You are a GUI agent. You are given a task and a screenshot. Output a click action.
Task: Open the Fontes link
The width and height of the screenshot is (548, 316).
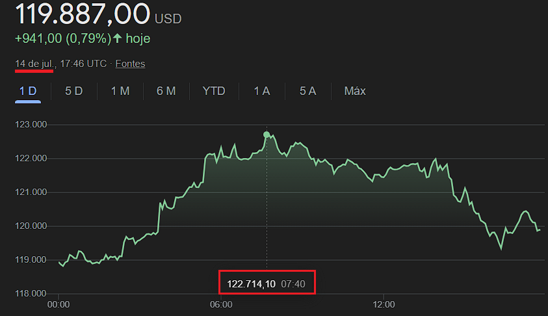(x=130, y=64)
